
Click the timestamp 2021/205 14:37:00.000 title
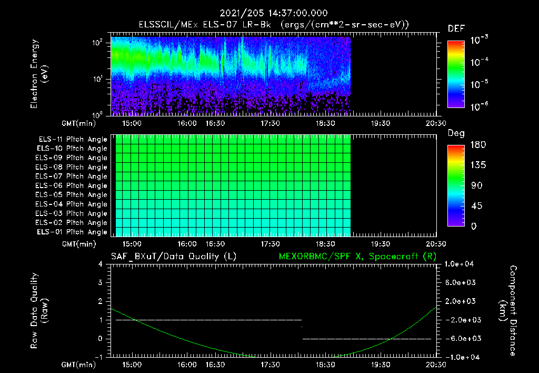click(274, 13)
